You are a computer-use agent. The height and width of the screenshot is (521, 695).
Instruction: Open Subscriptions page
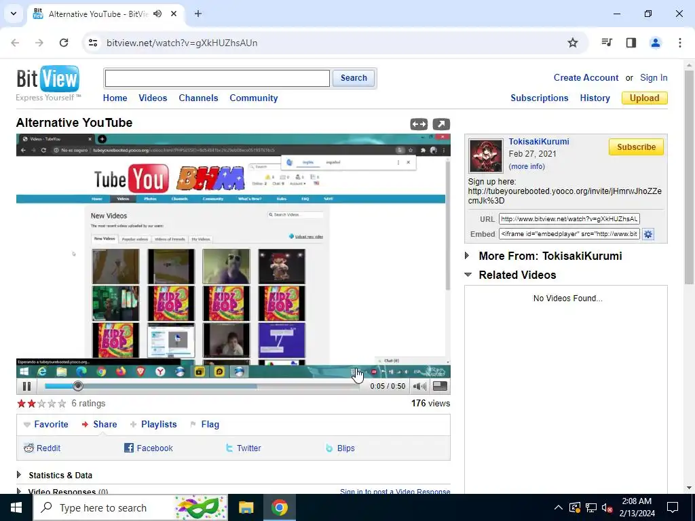point(539,98)
